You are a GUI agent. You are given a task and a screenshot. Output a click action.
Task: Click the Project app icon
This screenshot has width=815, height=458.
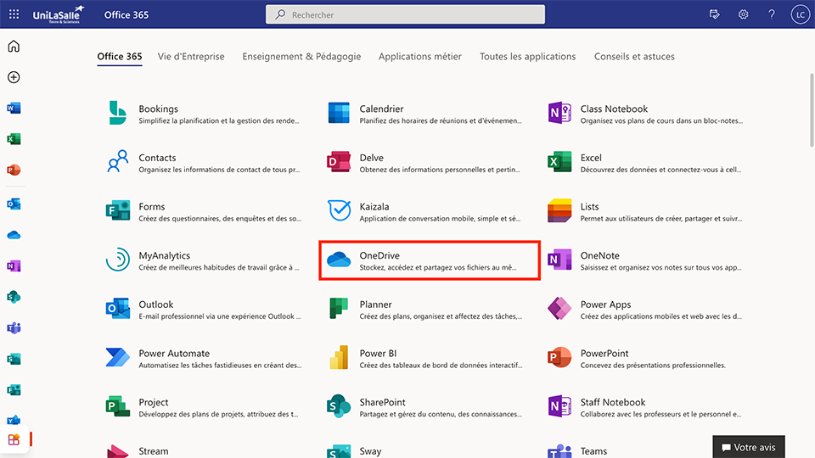tap(117, 406)
